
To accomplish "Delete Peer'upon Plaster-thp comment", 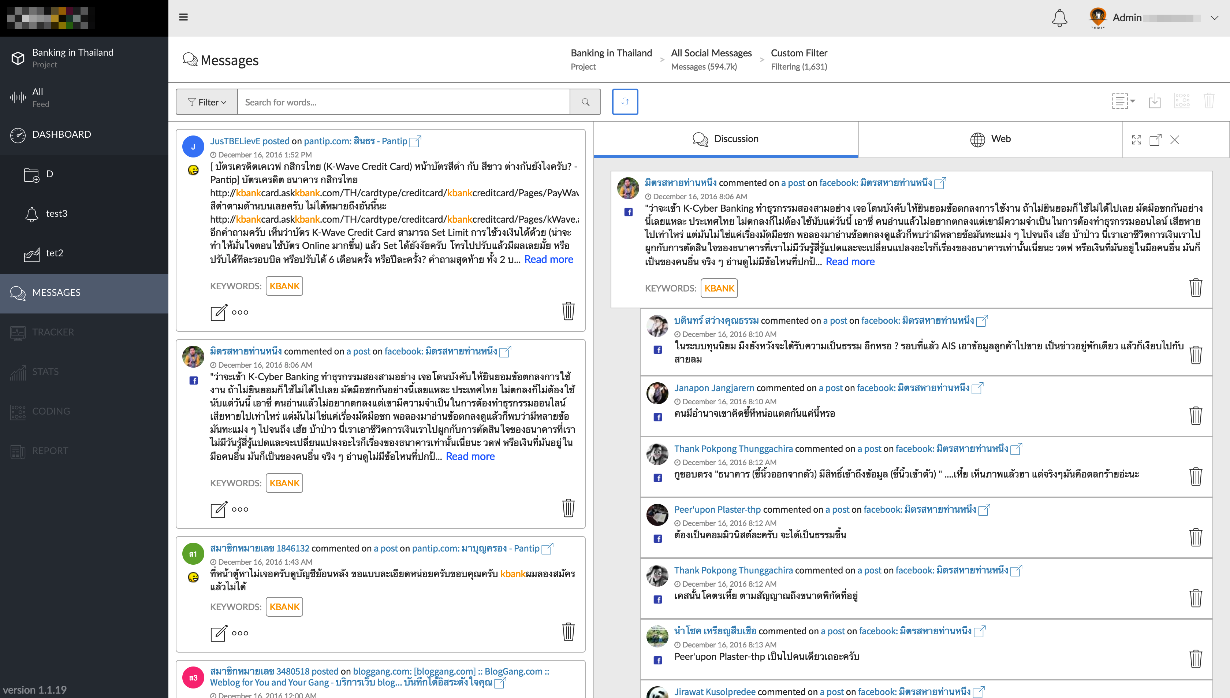I will 1196,537.
